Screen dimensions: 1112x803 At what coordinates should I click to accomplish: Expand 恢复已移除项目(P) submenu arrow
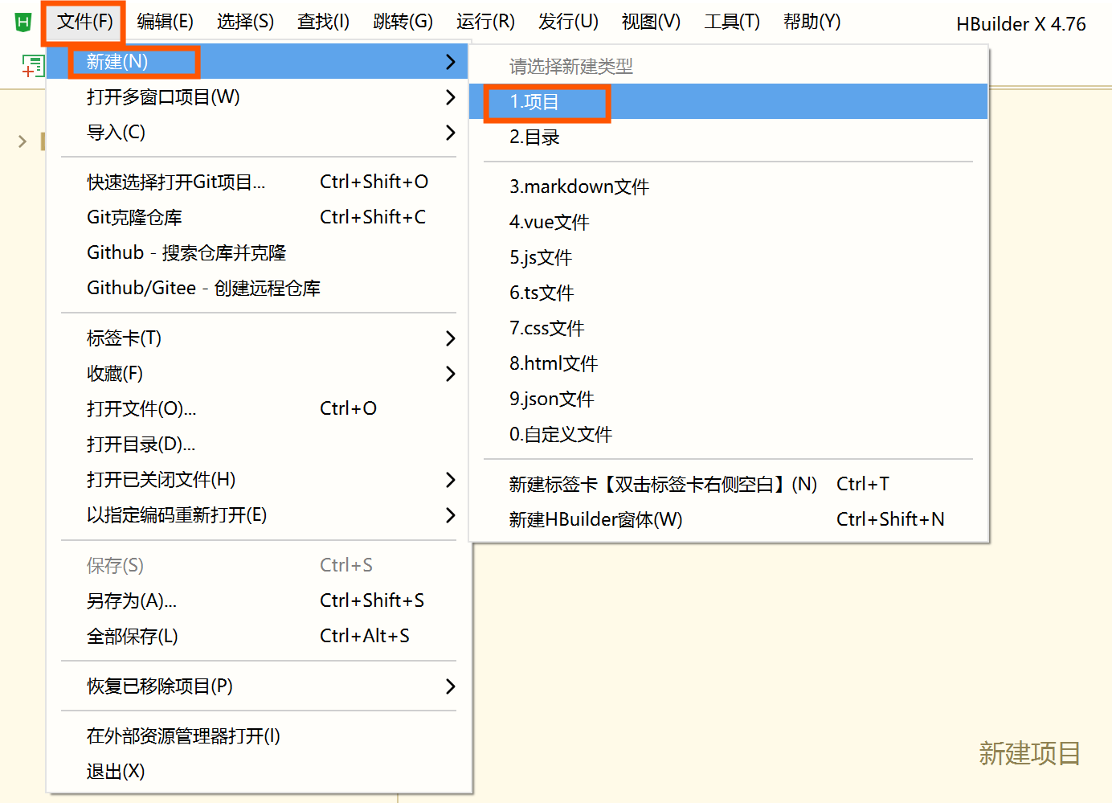pos(450,686)
